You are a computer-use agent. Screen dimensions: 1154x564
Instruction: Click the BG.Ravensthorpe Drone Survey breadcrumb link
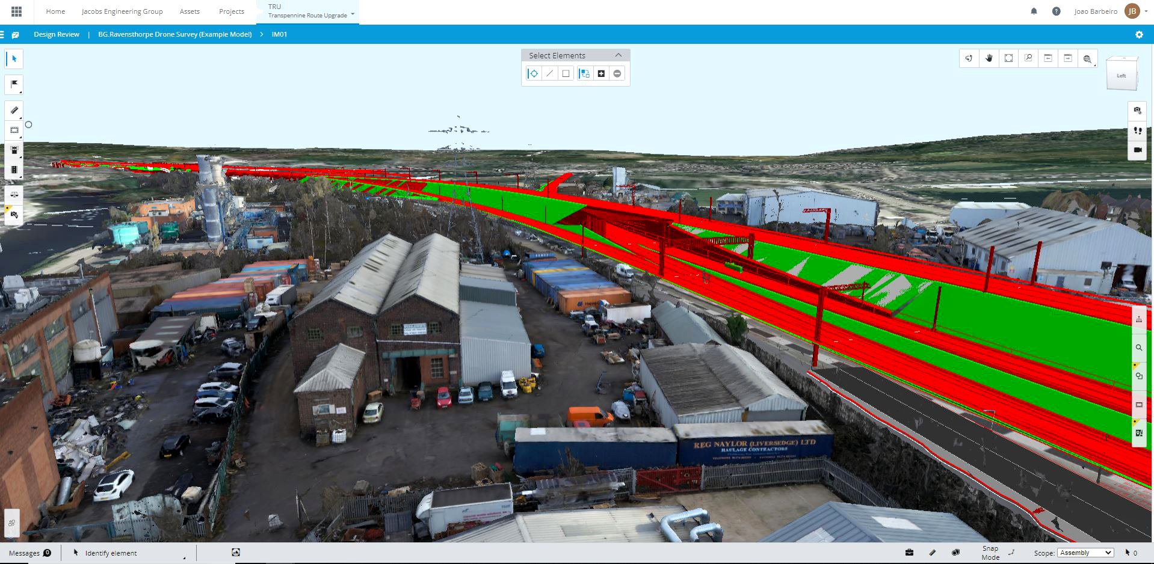tap(174, 34)
